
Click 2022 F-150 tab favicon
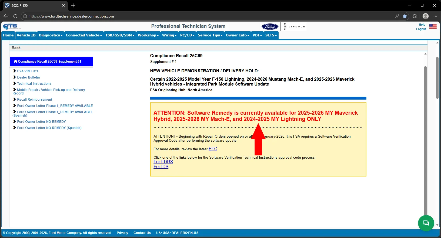point(7,5)
